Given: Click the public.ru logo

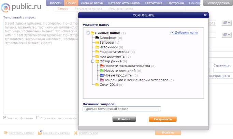Looking at the screenshot, I should tap(21, 7).
